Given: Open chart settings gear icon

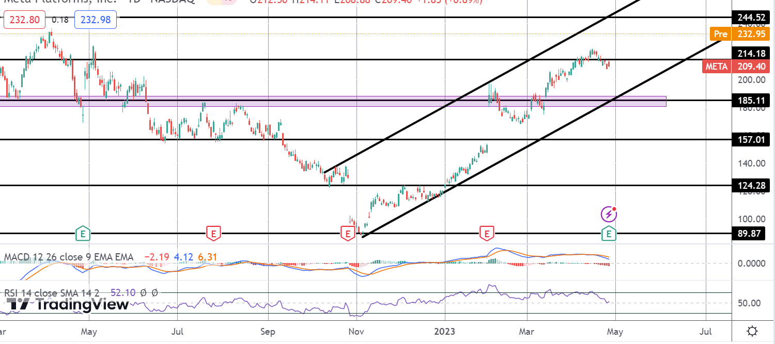Looking at the screenshot, I should 753,331.
